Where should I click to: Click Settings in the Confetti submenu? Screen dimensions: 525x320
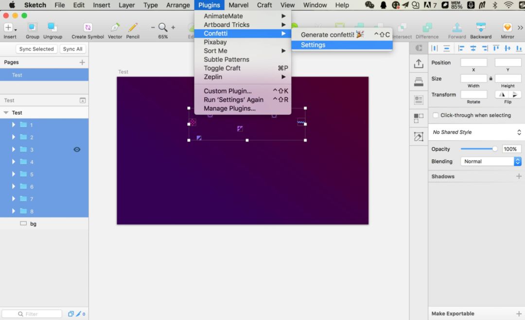[342, 45]
